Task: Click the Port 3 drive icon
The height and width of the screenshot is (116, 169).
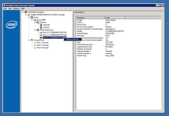Action: (41, 35)
